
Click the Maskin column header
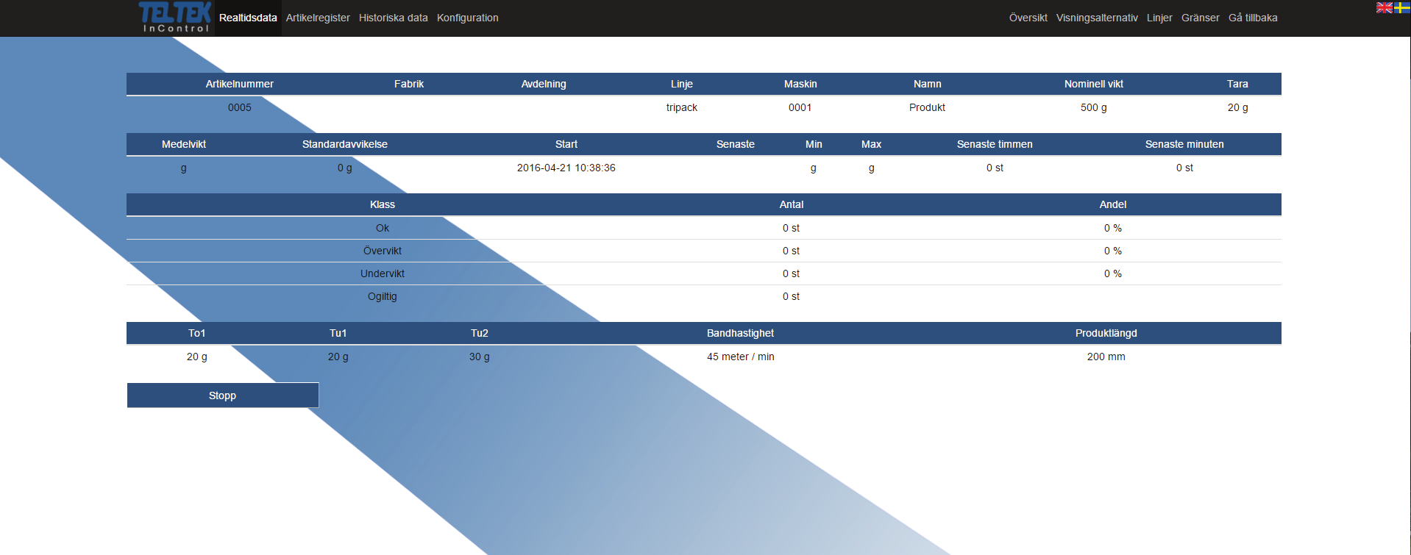[x=800, y=84]
